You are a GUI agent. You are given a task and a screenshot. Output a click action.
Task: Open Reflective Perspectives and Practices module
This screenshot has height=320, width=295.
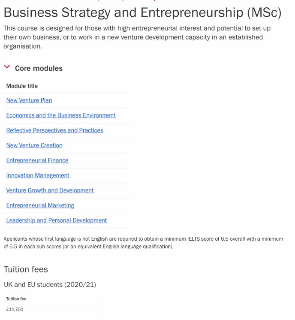(x=55, y=130)
